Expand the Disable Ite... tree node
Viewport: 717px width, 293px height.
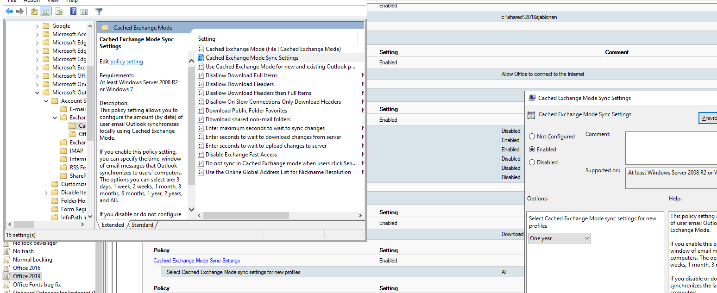pos(46,193)
